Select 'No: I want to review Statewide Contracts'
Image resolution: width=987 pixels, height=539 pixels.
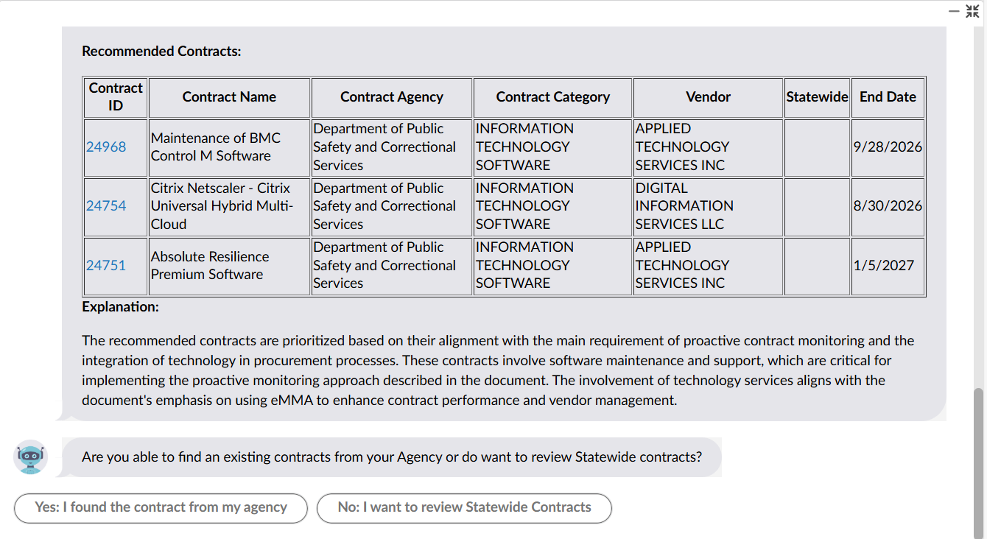click(464, 508)
